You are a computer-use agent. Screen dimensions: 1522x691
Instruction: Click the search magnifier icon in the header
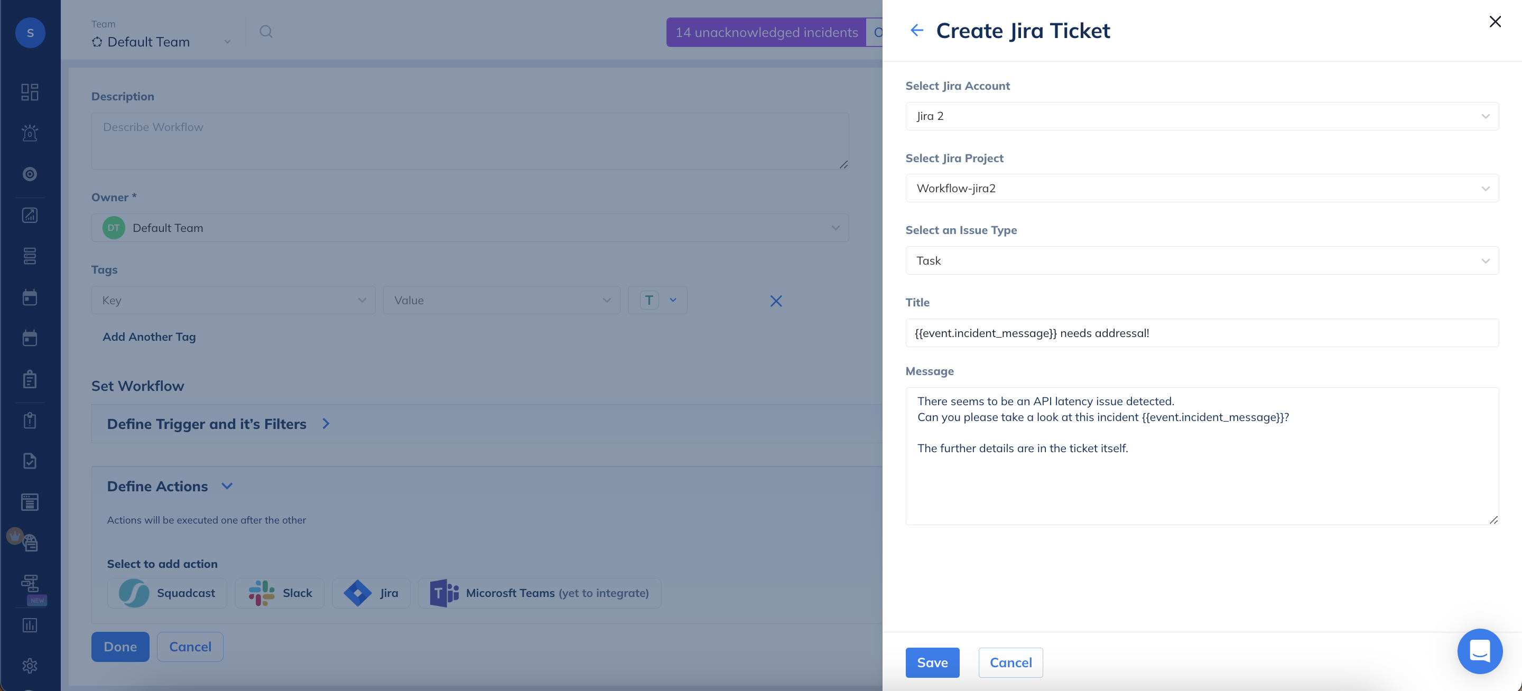pyautogui.click(x=266, y=31)
